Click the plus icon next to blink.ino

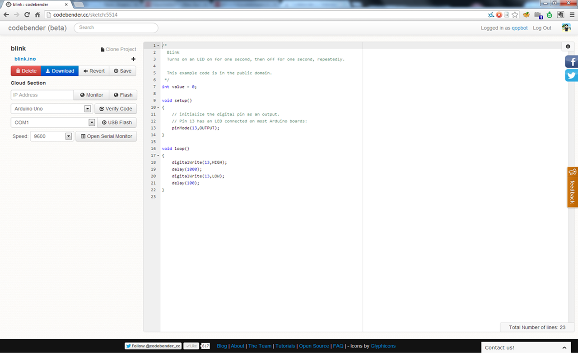click(x=133, y=59)
